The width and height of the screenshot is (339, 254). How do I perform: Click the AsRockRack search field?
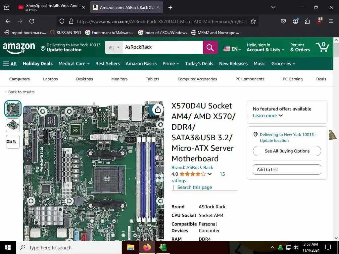pos(163,47)
